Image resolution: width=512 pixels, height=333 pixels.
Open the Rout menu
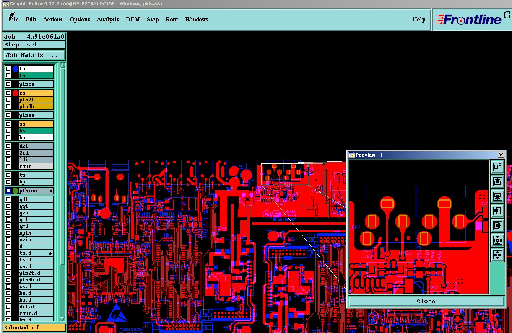pos(172,19)
